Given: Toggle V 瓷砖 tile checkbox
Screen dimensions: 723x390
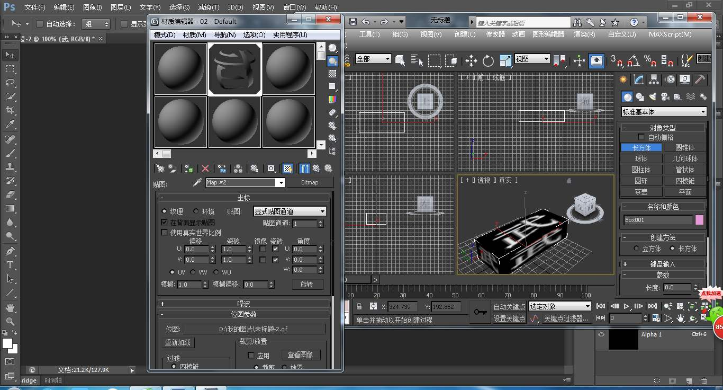Looking at the screenshot, I should pos(275,260).
